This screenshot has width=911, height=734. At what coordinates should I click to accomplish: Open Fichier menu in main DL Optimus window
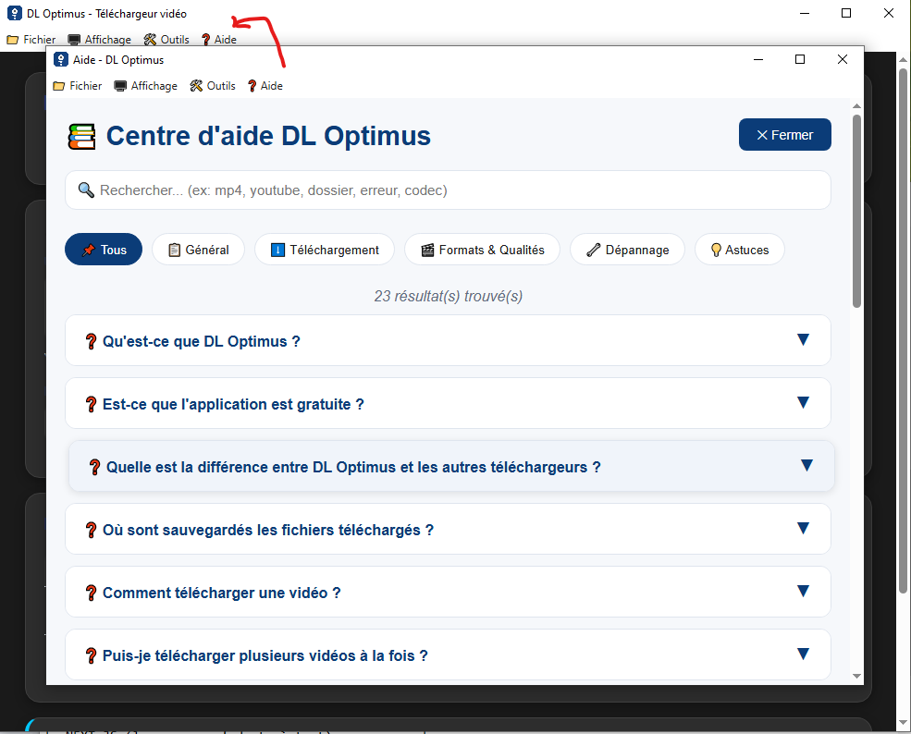(x=31, y=40)
